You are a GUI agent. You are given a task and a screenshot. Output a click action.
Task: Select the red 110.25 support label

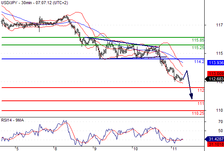(x=198, y=113)
